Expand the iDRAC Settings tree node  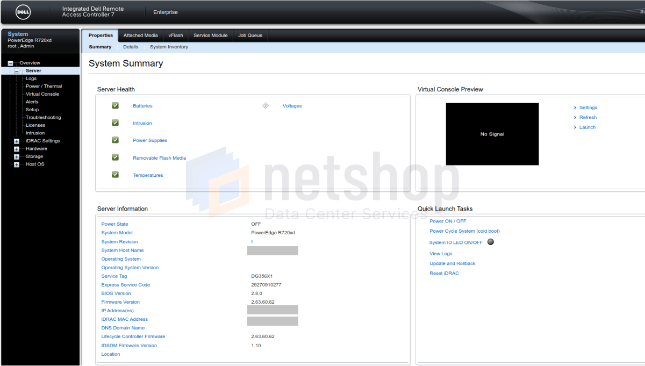click(x=16, y=140)
